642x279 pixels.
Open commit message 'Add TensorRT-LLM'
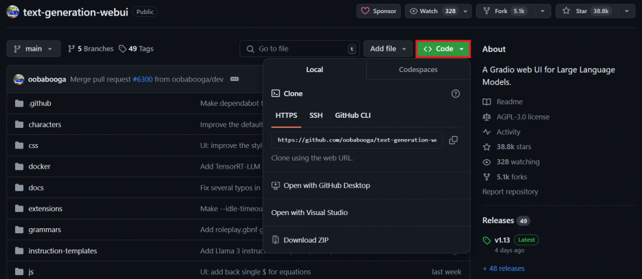click(x=231, y=167)
